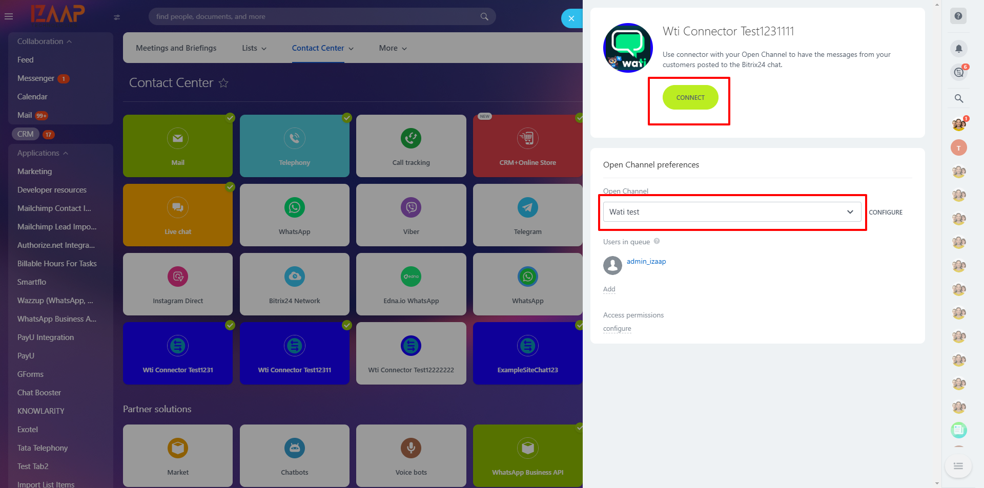Open the Instagram Direct tile
The height and width of the screenshot is (488, 984).
178,284
